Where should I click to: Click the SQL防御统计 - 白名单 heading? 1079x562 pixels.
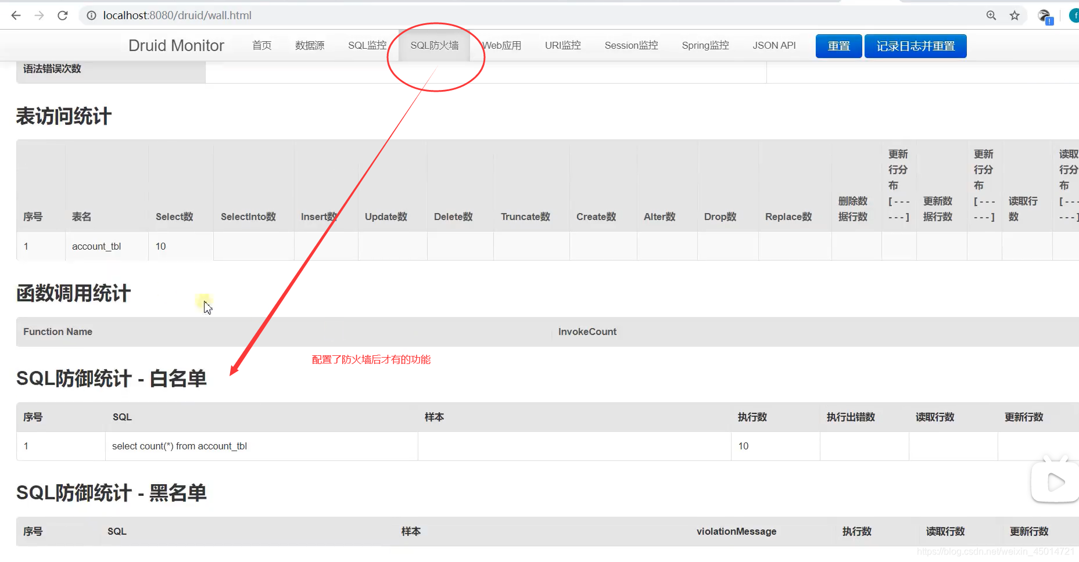click(x=112, y=379)
